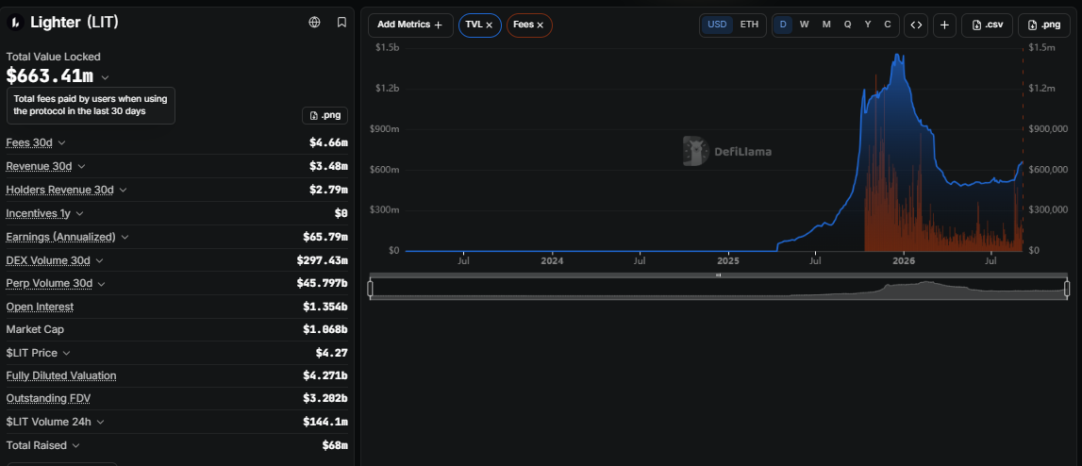Click the Market Cap label
The height and width of the screenshot is (466, 1082).
pyautogui.click(x=35, y=329)
